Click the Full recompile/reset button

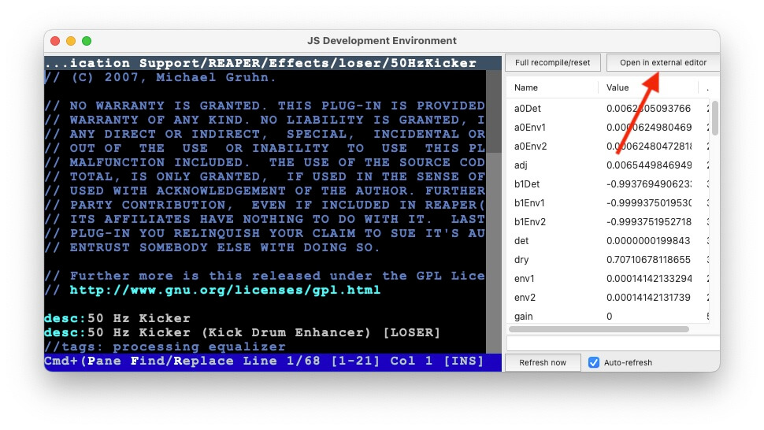(553, 63)
